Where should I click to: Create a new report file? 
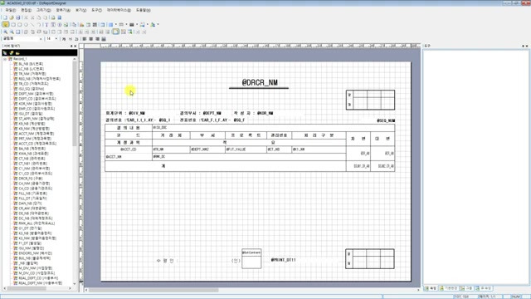tap(5, 17)
